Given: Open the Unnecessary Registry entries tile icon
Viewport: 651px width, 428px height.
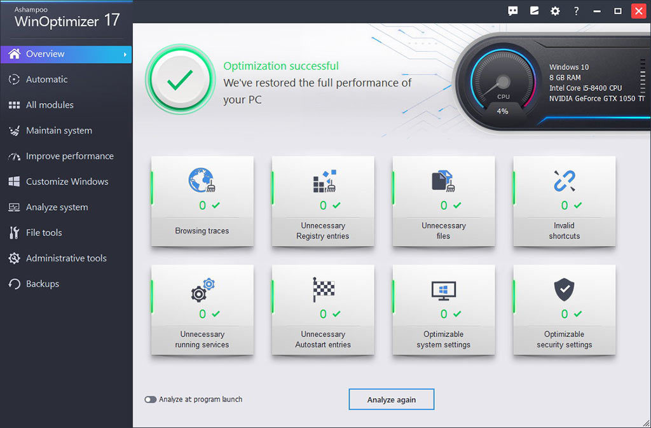Looking at the screenshot, I should (323, 181).
